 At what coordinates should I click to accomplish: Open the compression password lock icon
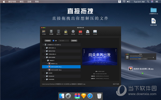tap(66, 31)
